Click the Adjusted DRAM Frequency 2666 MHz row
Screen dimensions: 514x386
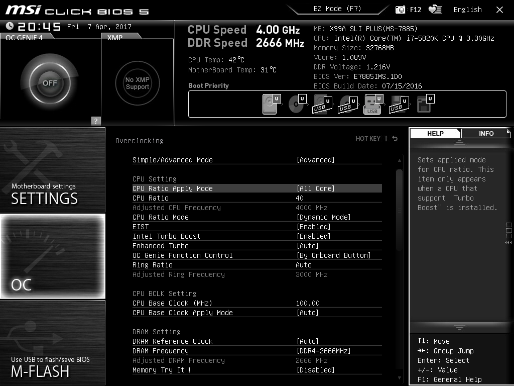(x=257, y=360)
